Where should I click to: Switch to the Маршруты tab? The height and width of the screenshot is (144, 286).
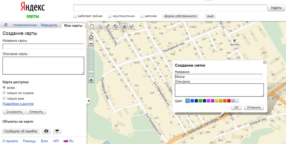coord(49,25)
